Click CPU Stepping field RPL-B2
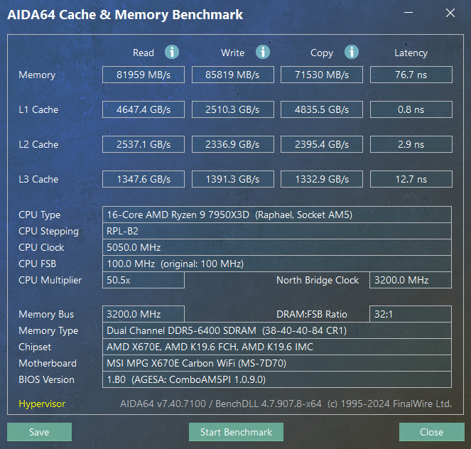The height and width of the screenshot is (449, 471). click(277, 231)
